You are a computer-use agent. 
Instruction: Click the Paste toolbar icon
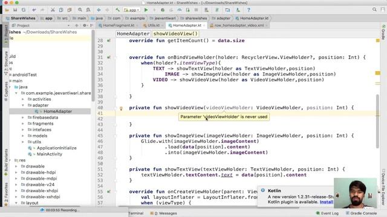pyautogui.click(x=70, y=10)
